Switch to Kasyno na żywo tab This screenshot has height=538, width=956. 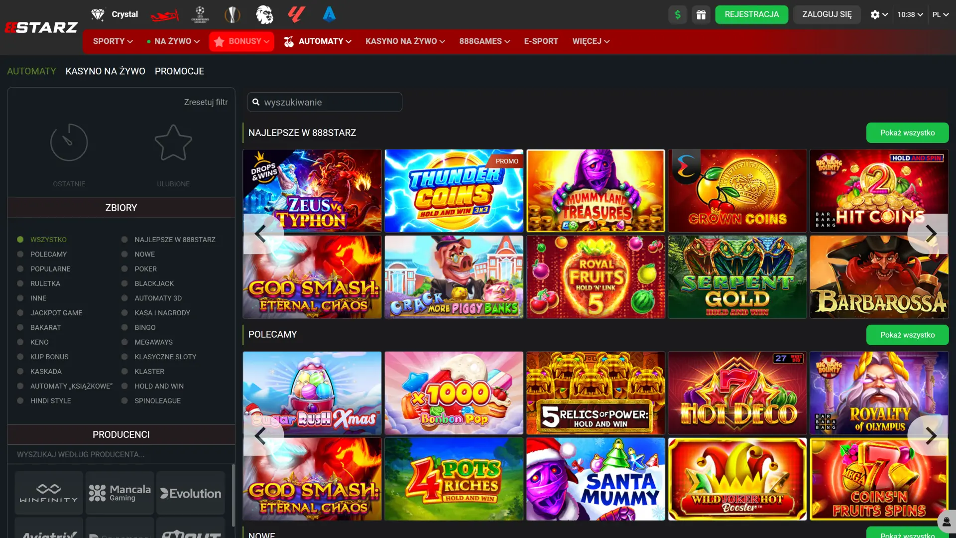click(106, 71)
